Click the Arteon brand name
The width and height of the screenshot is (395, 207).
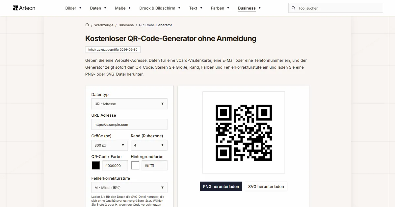(27, 8)
